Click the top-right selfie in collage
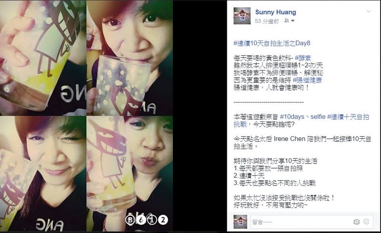 [x=130, y=57]
